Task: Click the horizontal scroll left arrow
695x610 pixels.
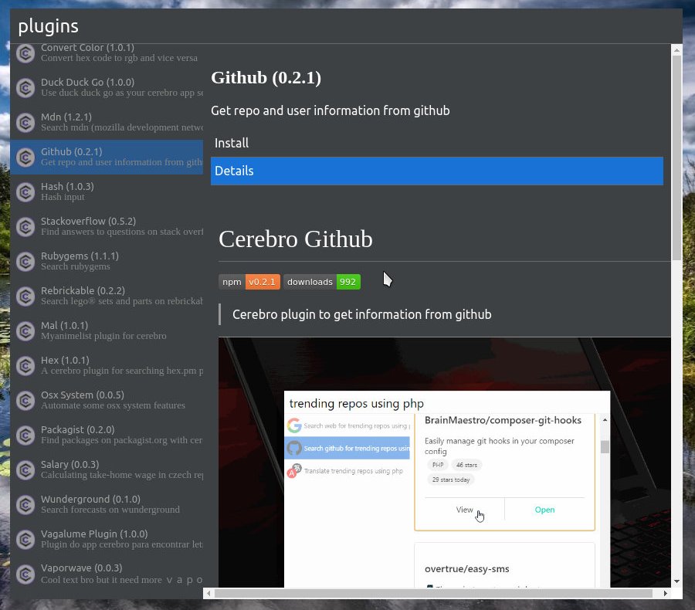Action: [208, 593]
